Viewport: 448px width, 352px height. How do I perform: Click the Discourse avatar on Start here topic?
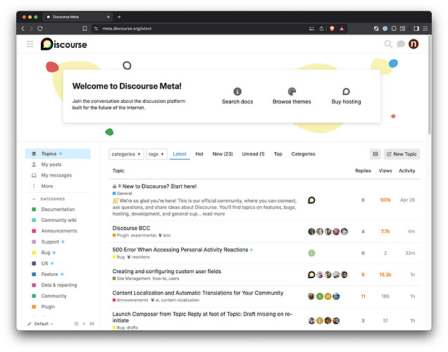[311, 200]
